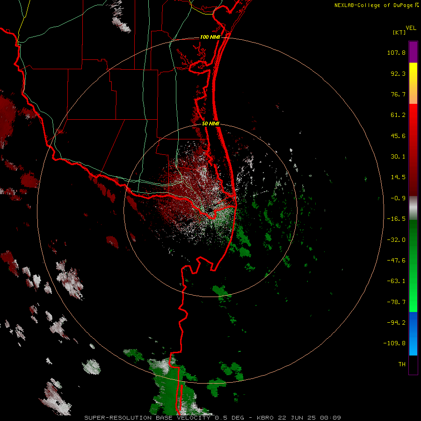Select the -32.0 legend value
The image size is (421, 421).
[396, 240]
